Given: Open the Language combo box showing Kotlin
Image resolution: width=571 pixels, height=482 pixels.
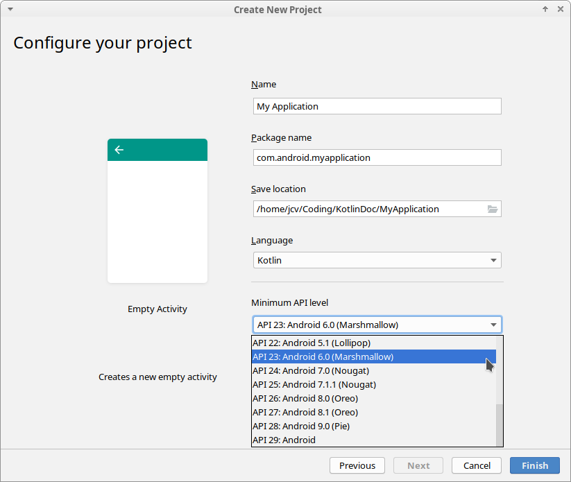Looking at the screenshot, I should [377, 260].
